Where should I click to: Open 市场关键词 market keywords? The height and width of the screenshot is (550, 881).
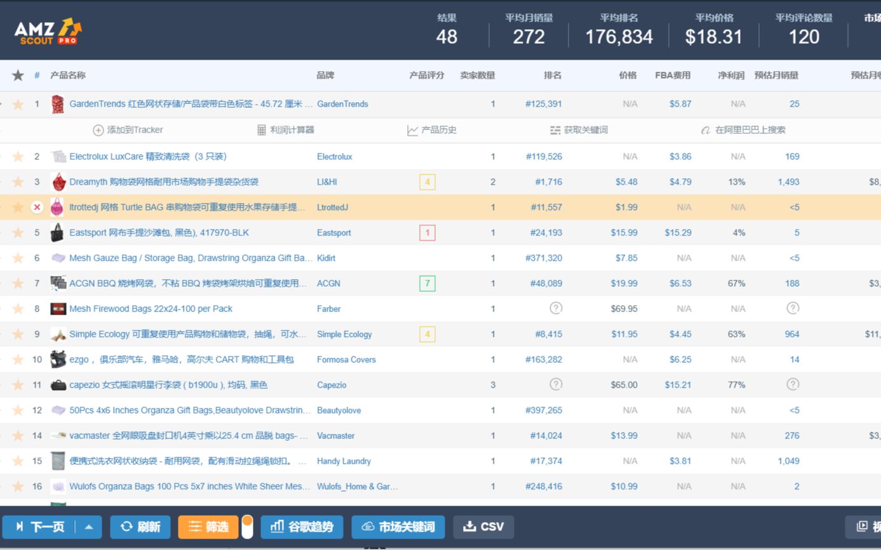click(398, 527)
